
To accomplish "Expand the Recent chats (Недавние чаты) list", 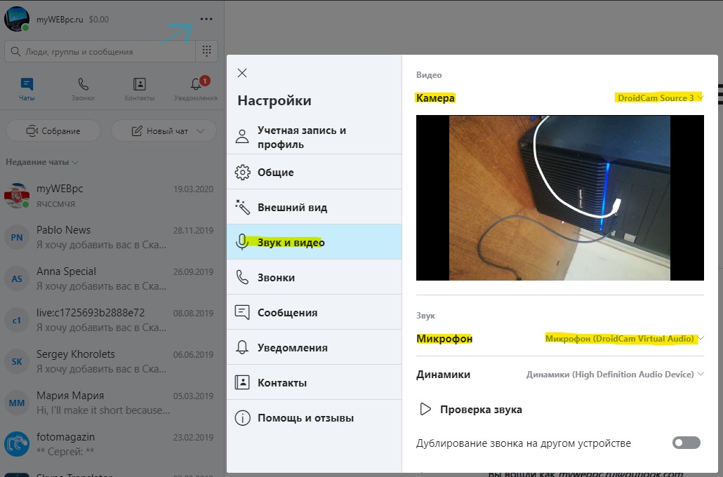I will coord(42,162).
